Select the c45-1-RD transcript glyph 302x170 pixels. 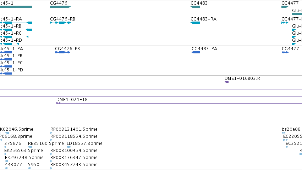pyautogui.click(x=10, y=44)
